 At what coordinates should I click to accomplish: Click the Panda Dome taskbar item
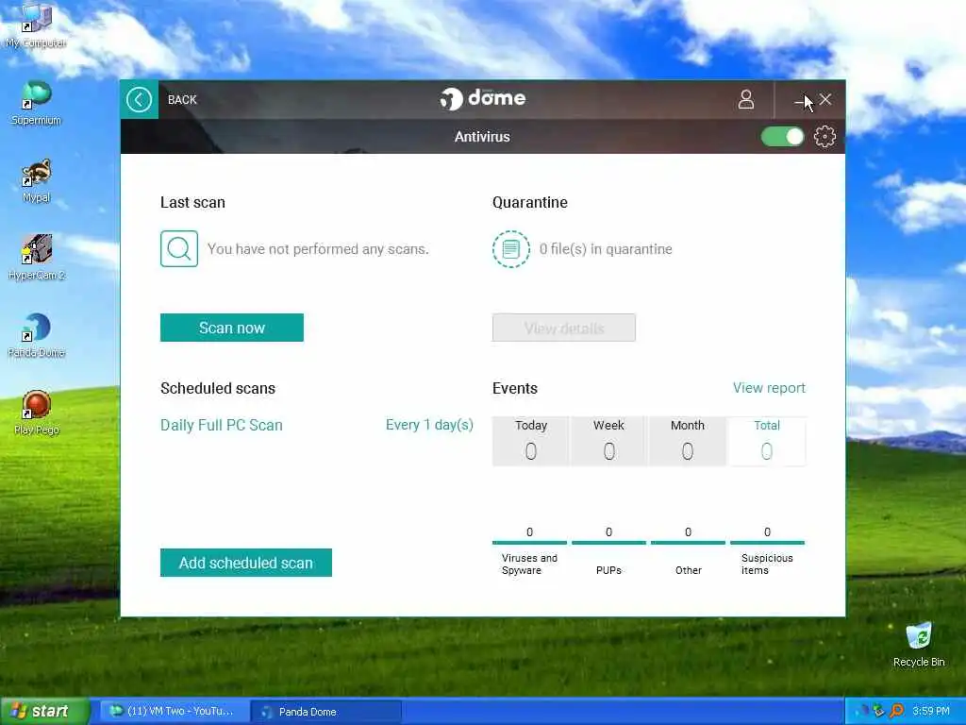[x=326, y=712]
